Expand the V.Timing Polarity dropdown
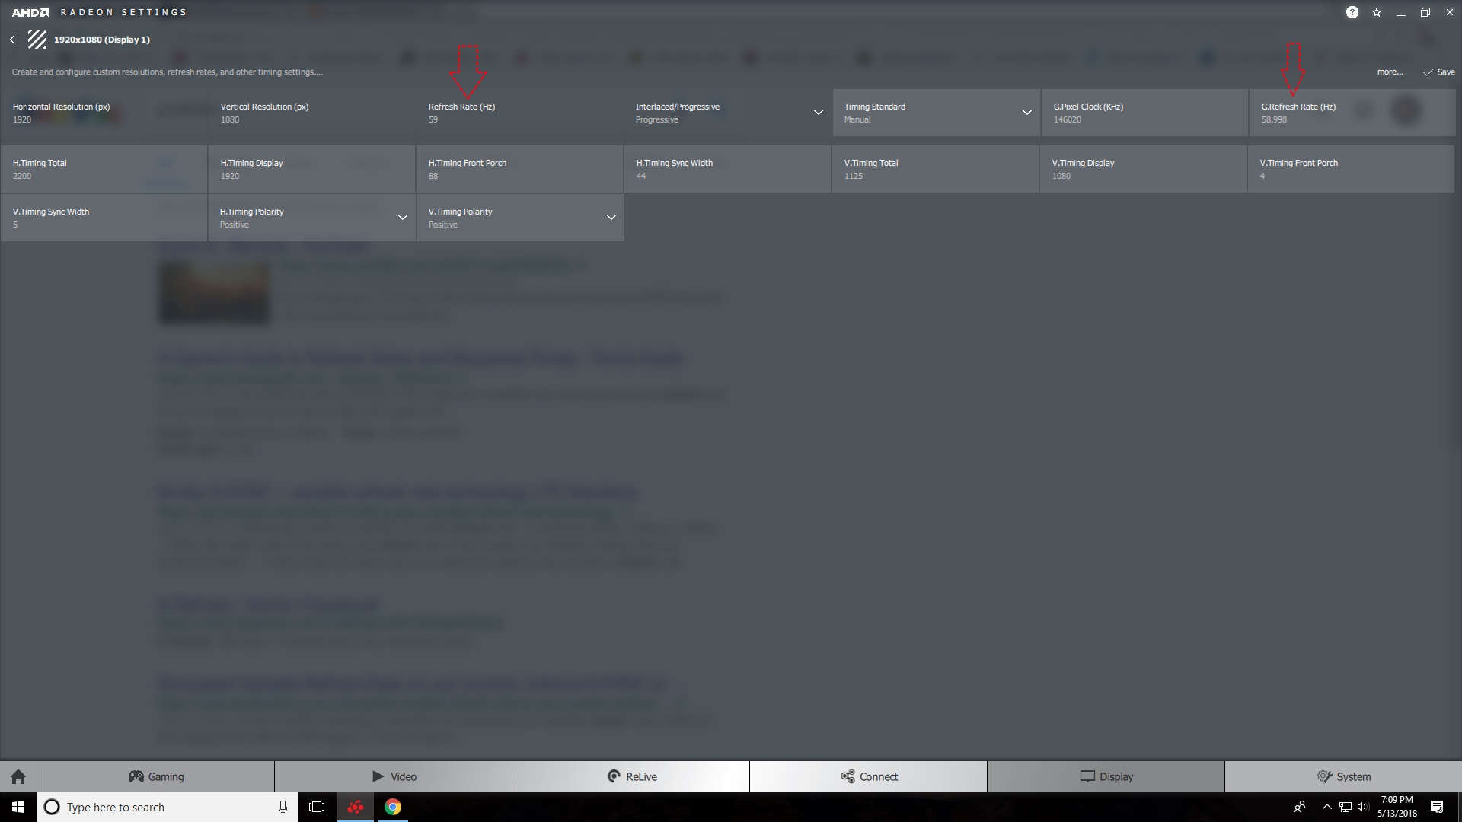 click(611, 217)
